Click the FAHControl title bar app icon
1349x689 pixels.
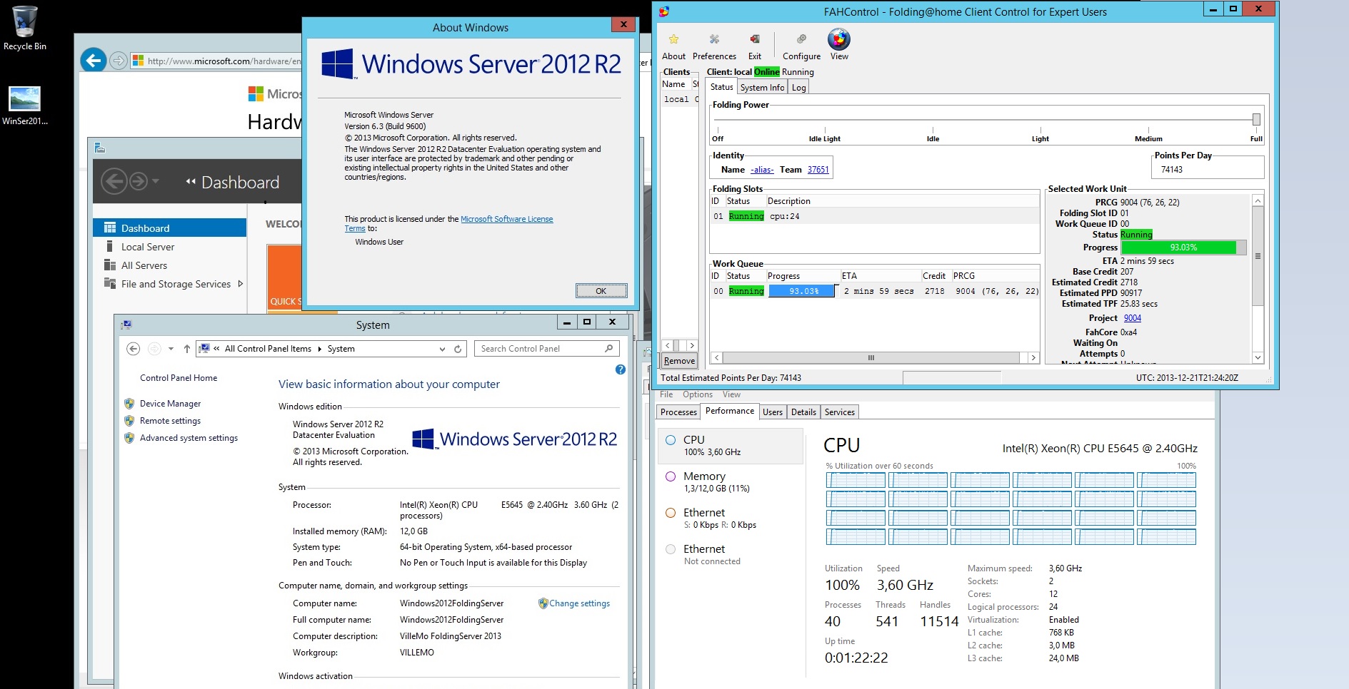[x=664, y=11]
